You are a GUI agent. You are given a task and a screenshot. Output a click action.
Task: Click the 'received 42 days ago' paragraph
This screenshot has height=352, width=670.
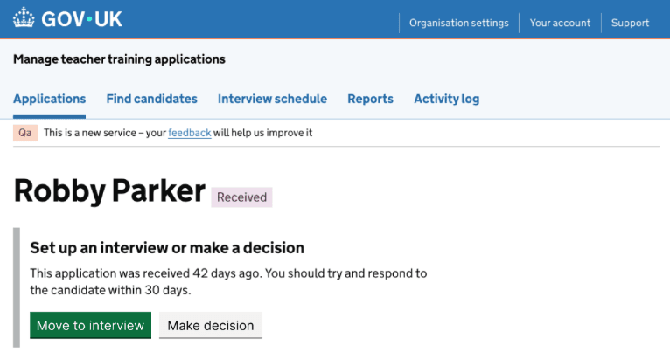click(228, 281)
